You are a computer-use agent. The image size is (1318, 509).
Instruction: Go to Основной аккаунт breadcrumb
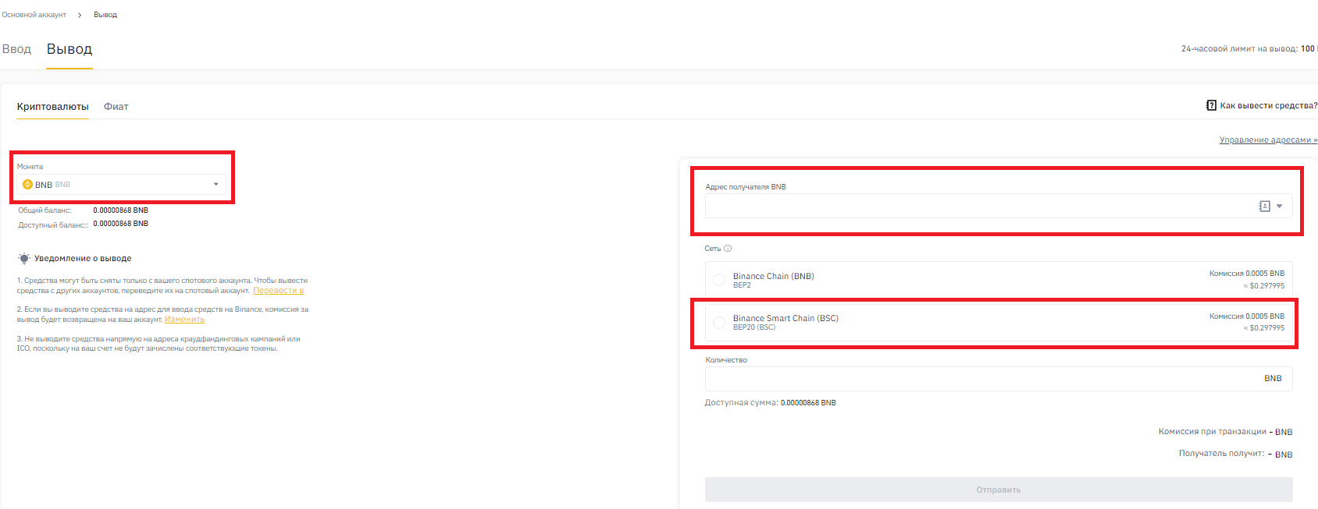pyautogui.click(x=34, y=15)
